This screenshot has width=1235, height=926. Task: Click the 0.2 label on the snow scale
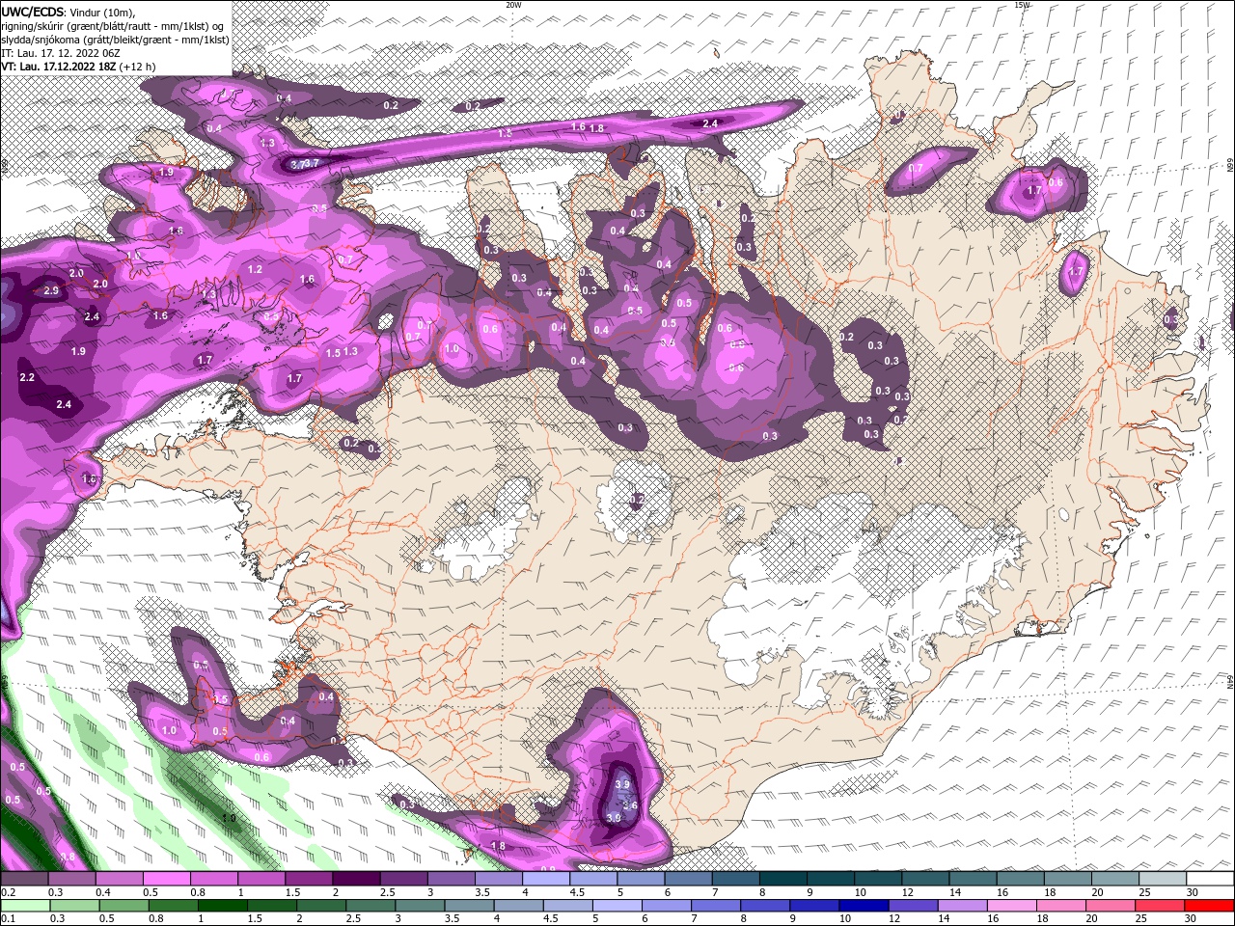coord(8,892)
